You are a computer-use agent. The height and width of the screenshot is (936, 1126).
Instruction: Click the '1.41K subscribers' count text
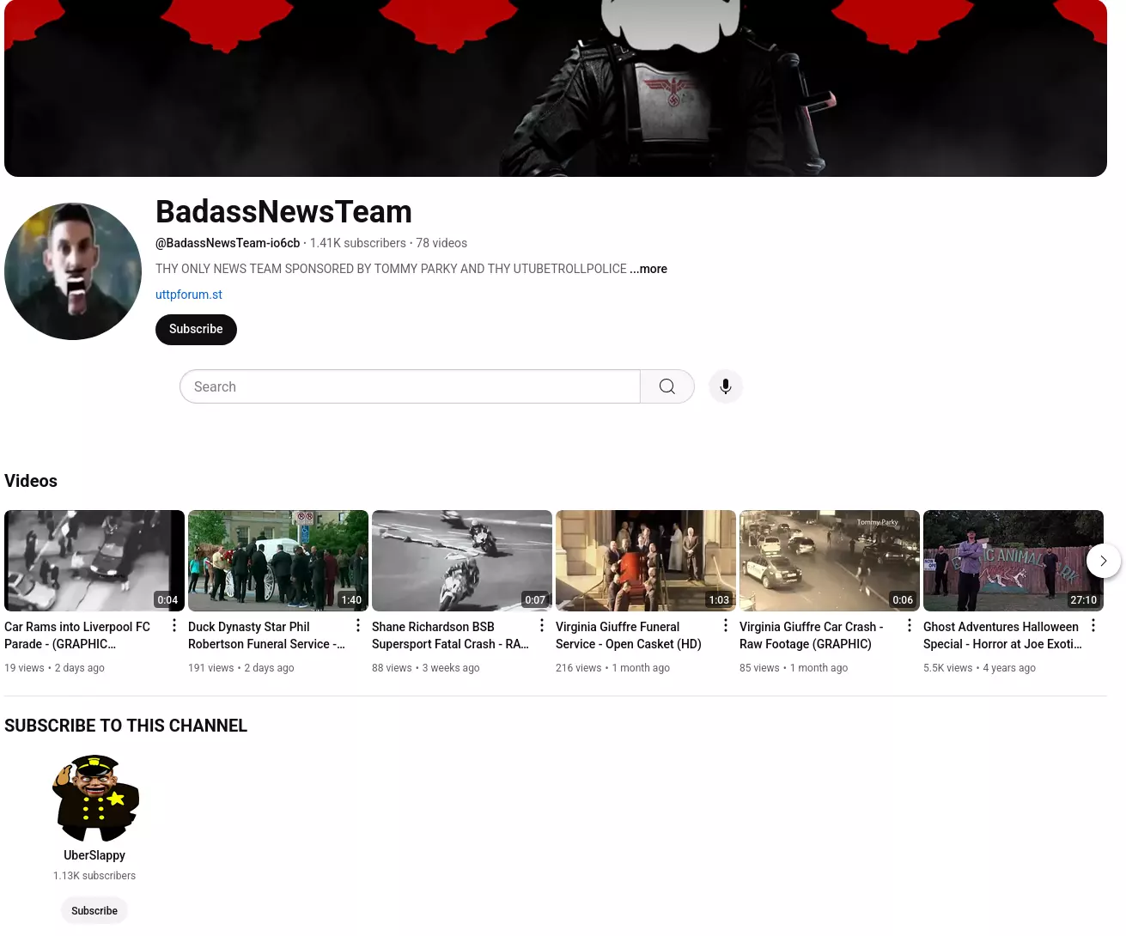click(358, 243)
